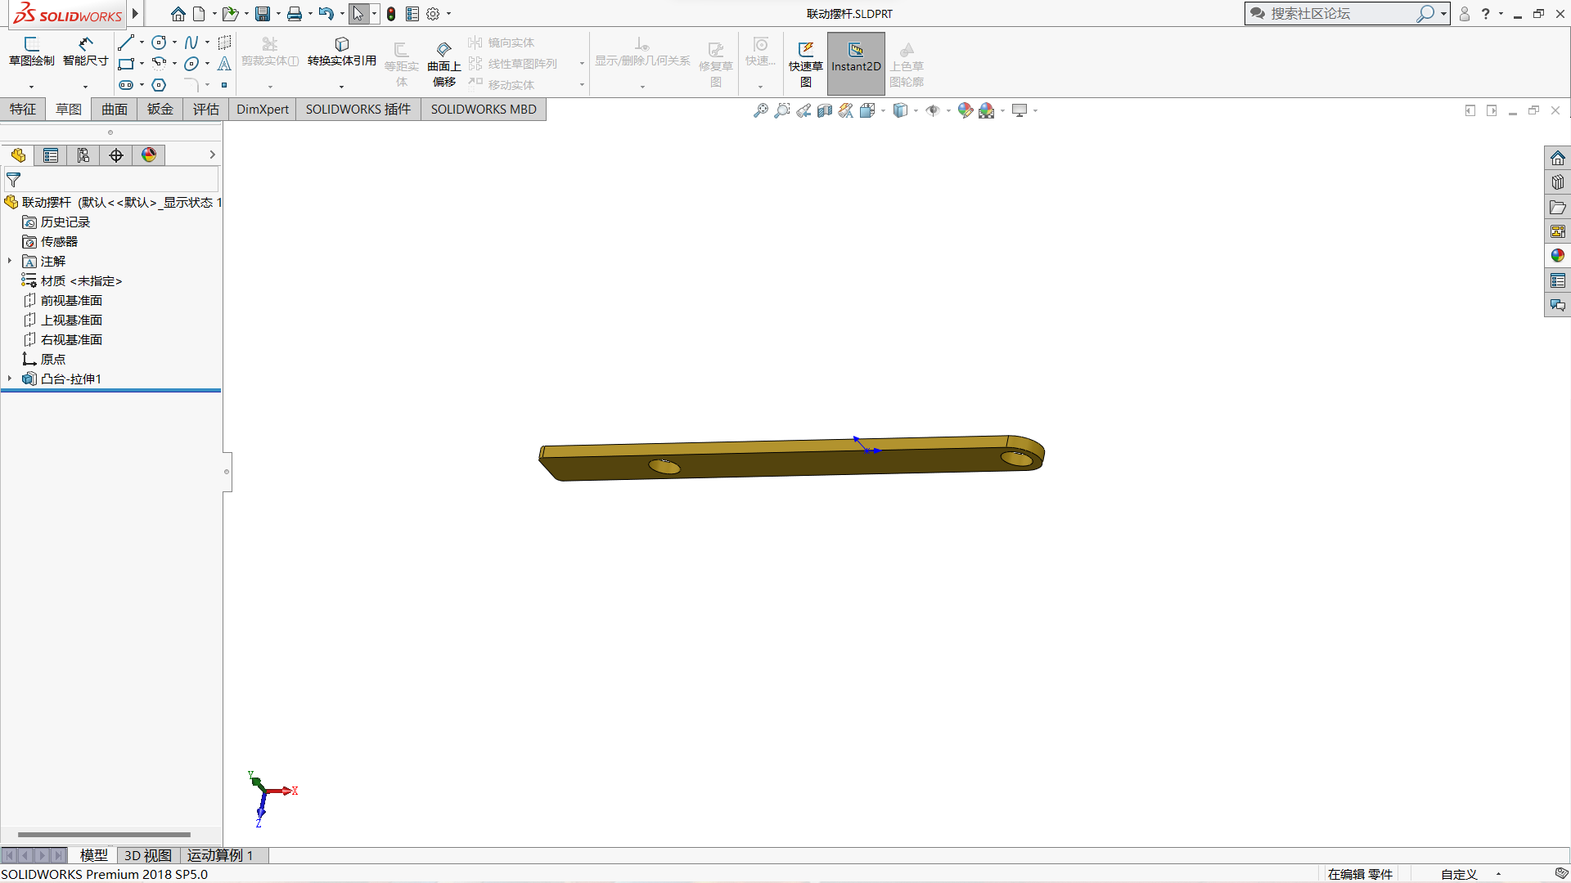Click the 材质 <未指定> tree item

[81, 280]
